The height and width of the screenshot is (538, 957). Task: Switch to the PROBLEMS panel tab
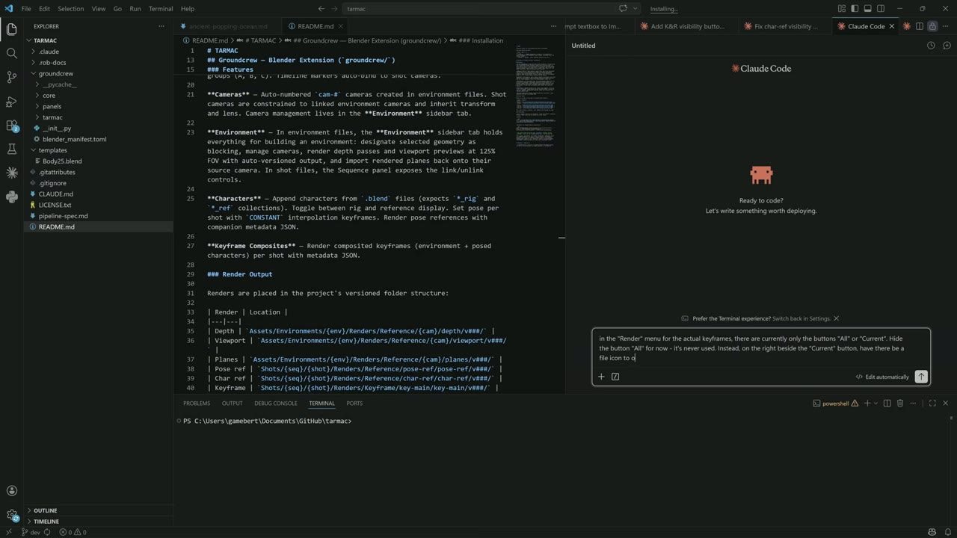pyautogui.click(x=197, y=403)
